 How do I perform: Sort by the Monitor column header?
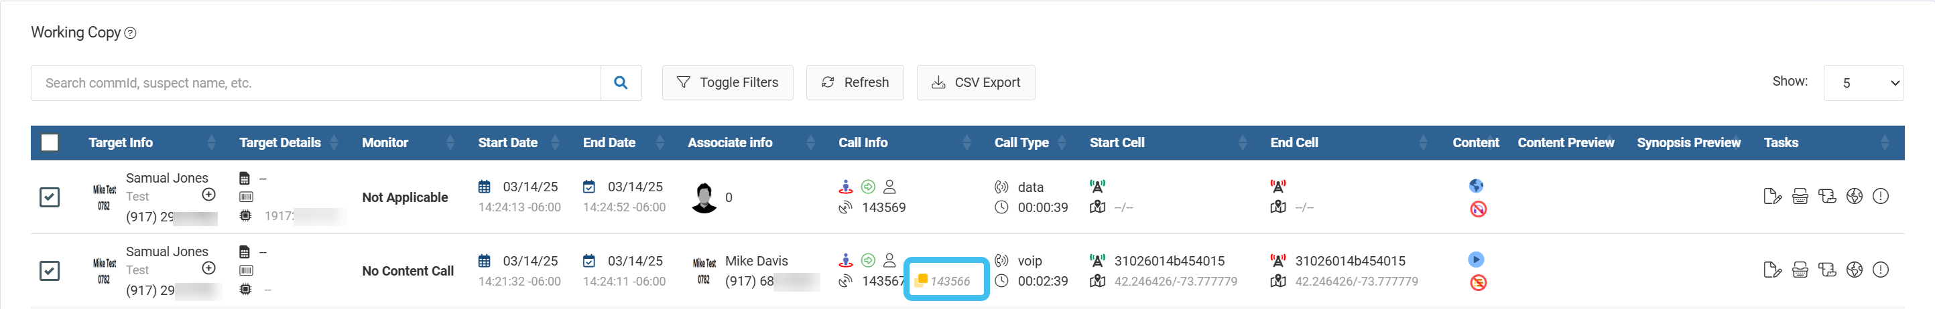click(385, 142)
